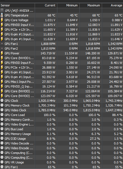
Task: Click the GPU Memory Usage gauge icon
Action: click(x=2, y=134)
